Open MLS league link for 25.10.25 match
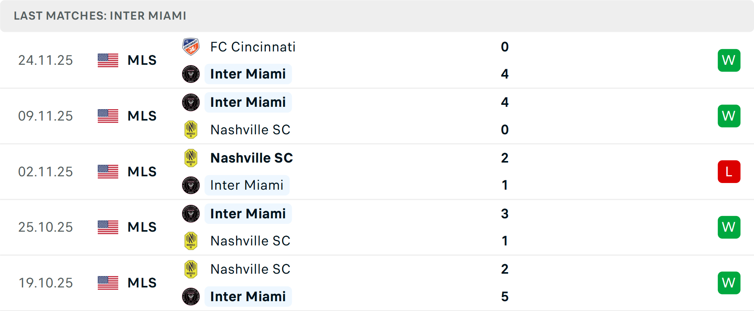 (x=142, y=227)
